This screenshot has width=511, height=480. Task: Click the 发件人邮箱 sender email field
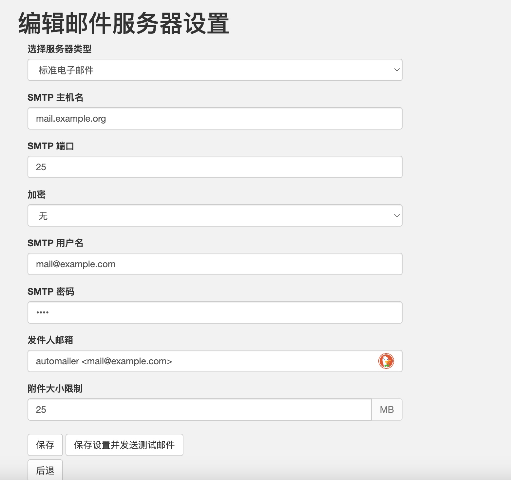(197, 361)
